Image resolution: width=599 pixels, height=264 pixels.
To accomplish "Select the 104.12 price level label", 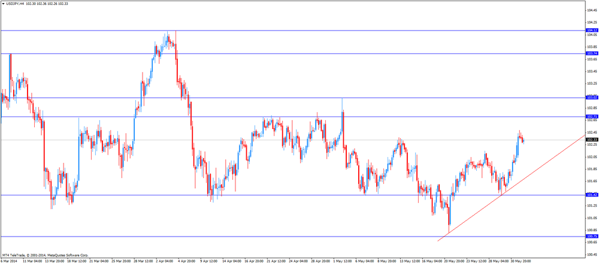I will pyautogui.click(x=592, y=30).
